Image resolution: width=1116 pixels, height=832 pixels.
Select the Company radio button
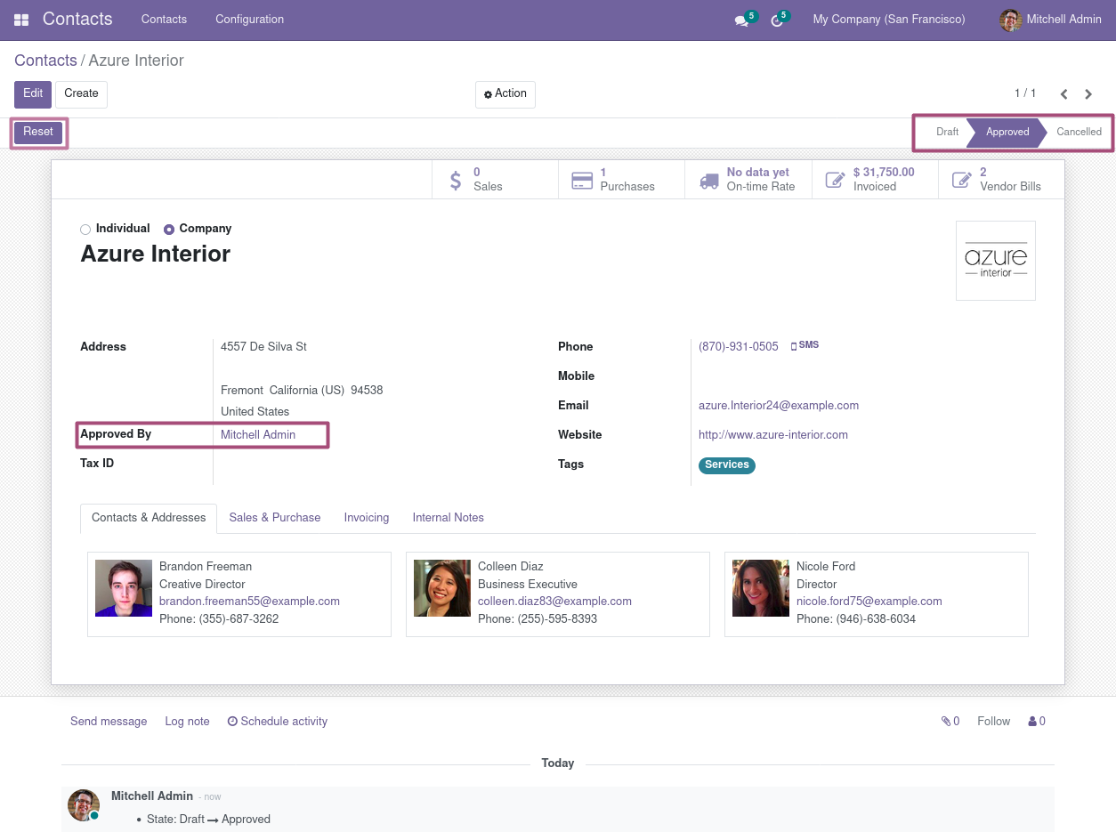tap(169, 230)
